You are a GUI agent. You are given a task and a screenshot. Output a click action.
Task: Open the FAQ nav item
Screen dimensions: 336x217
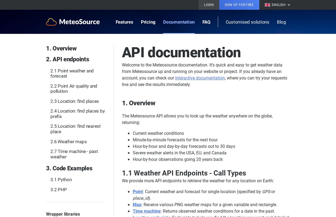[206, 22]
